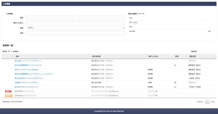
Task: Click the 紹介した求人 input field
Action: (75, 22)
